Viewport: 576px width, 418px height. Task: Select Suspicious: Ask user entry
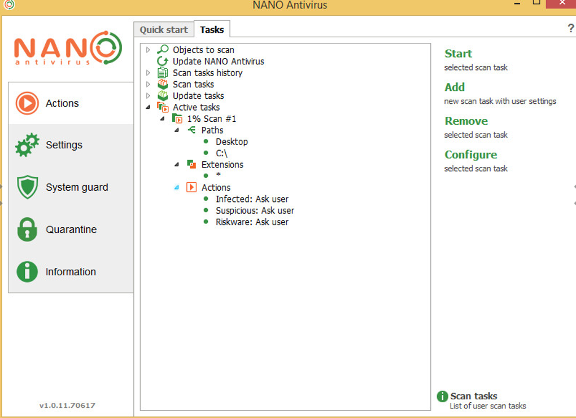[x=255, y=210]
